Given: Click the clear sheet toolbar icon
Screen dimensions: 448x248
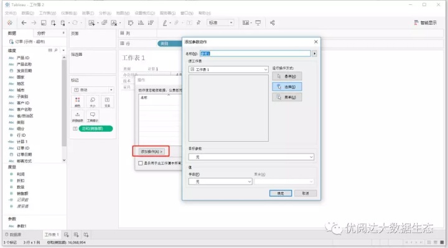Looking at the screenshot, I should pos(114,23).
